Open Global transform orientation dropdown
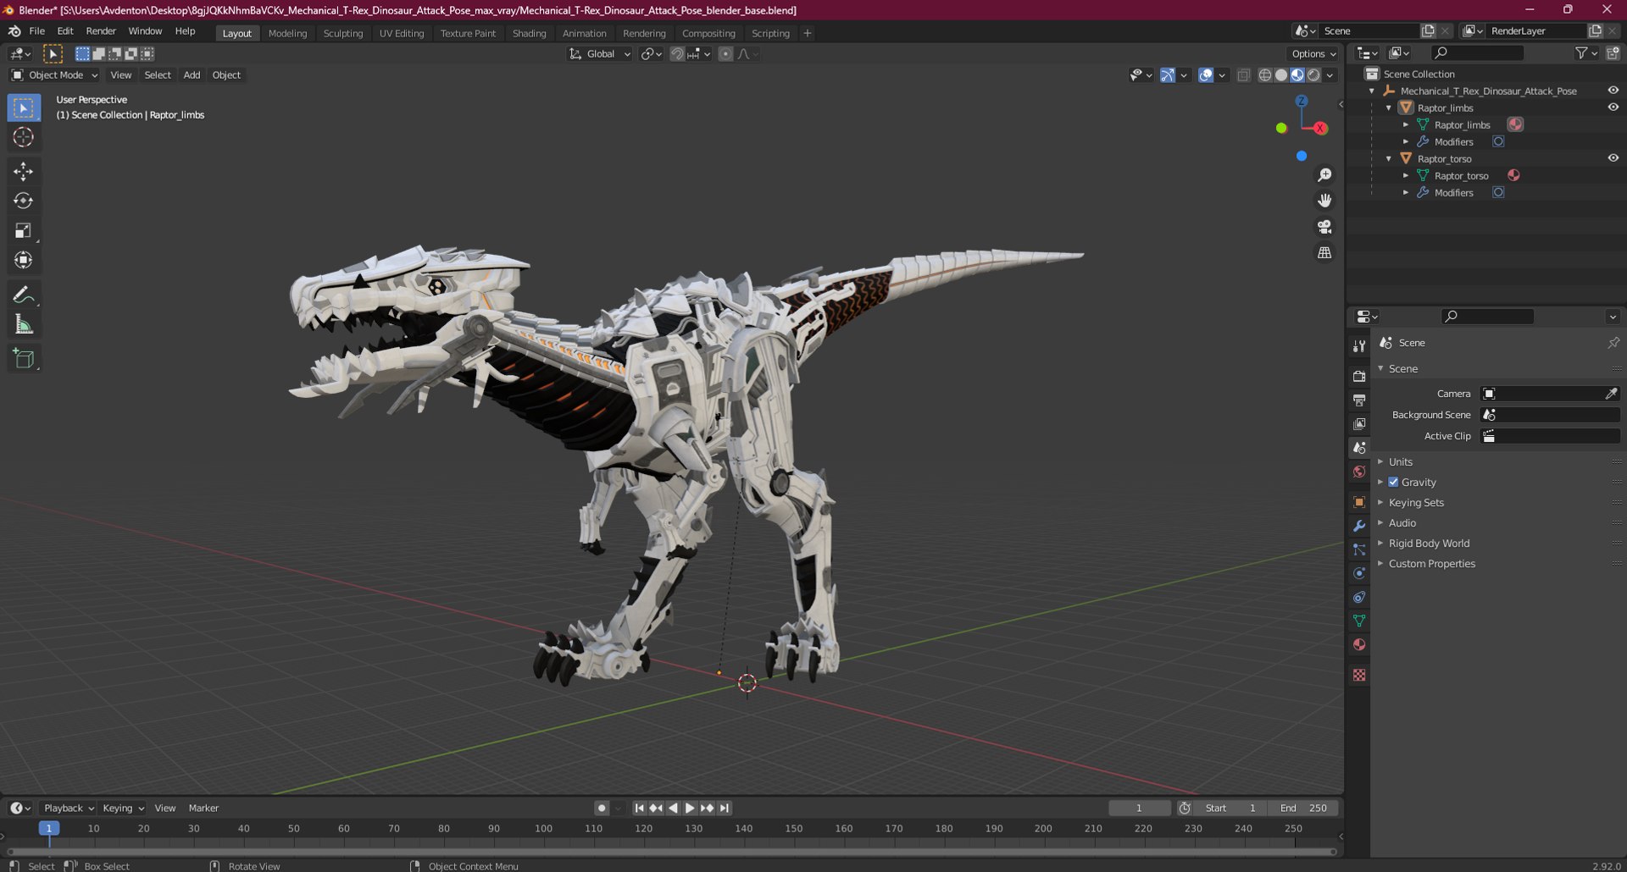The image size is (1627, 872). tap(600, 53)
